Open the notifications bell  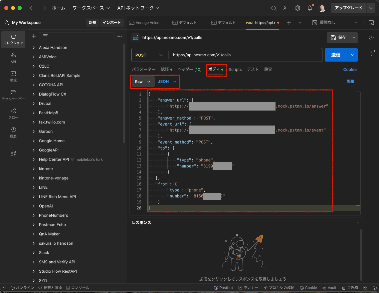[x=310, y=8]
